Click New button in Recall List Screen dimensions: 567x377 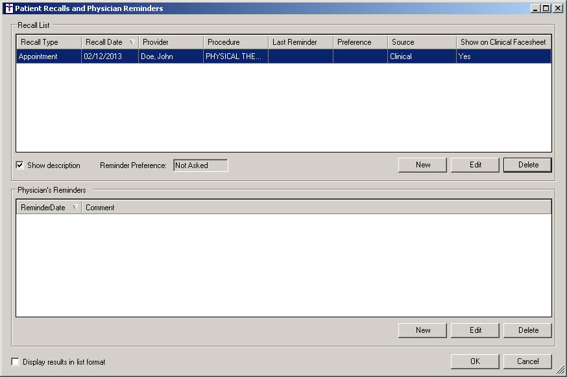pos(422,165)
